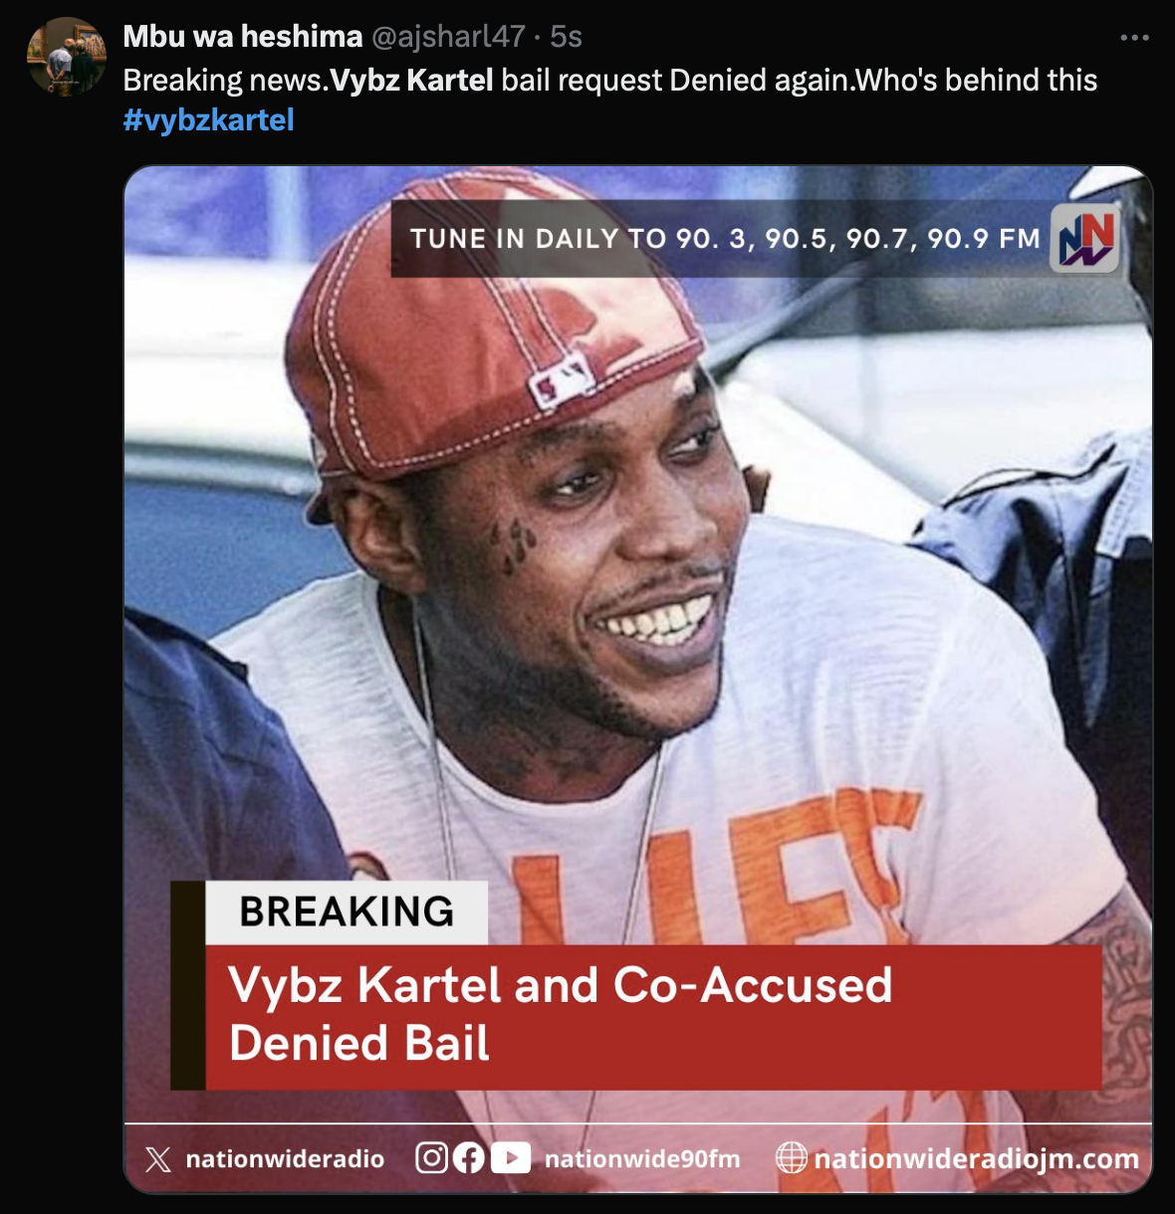The image size is (1175, 1214).
Task: Click the BREAKING label on the image
Action: tap(347, 911)
